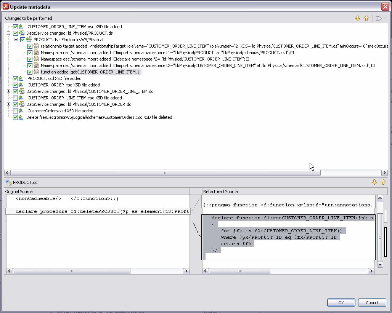Click Refactored Source scroll-down arrow

[380, 265]
